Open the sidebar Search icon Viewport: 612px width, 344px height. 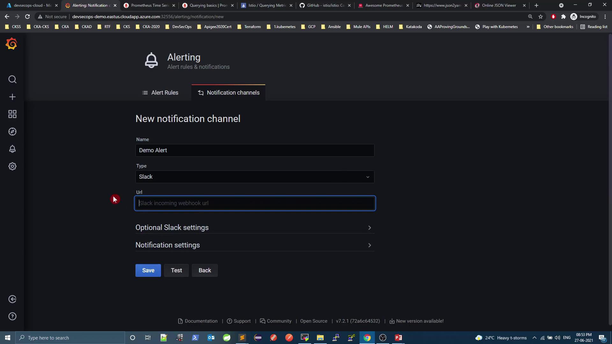(x=12, y=79)
